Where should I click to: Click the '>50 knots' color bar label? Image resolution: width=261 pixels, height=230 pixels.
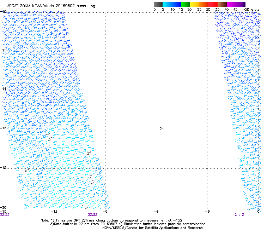pyautogui.click(x=251, y=10)
